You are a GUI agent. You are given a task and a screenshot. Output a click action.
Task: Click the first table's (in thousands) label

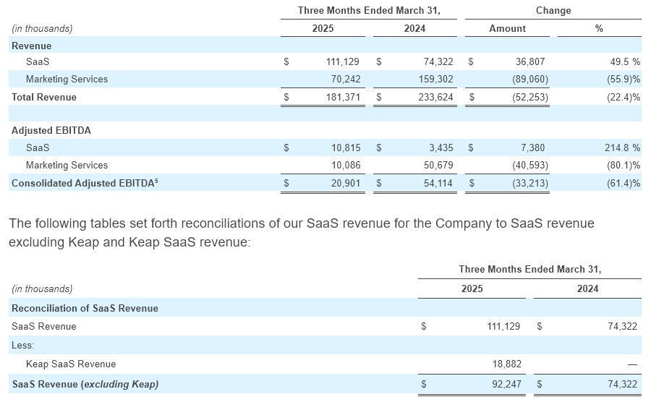pos(42,29)
